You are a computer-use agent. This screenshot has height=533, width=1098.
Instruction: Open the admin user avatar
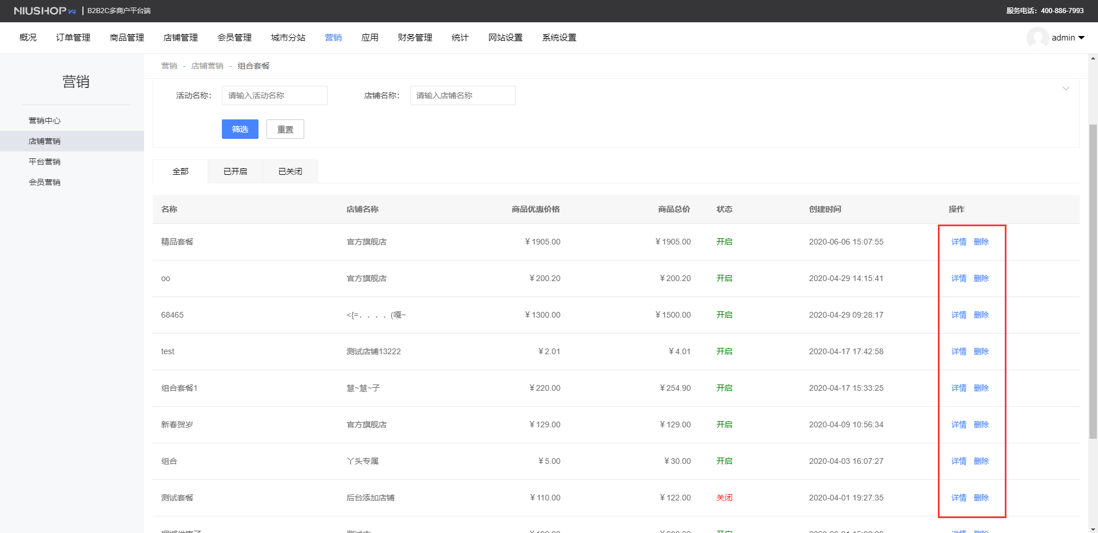[1037, 38]
